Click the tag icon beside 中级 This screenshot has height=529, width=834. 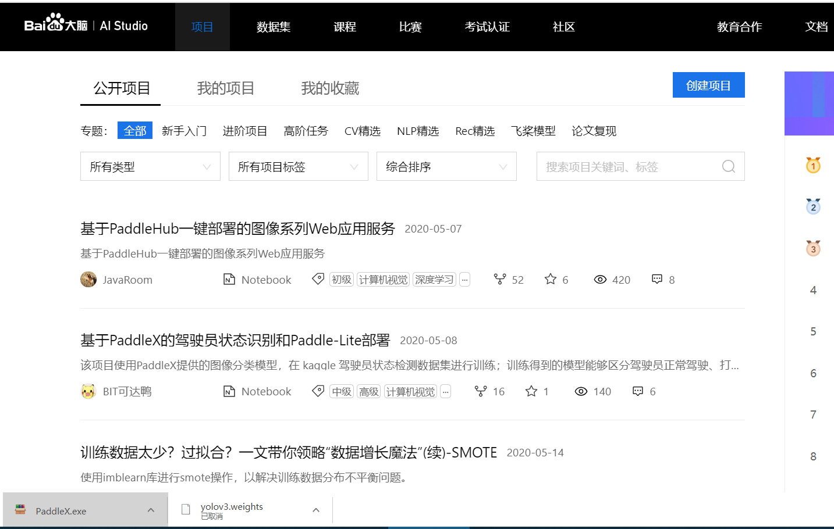point(318,391)
